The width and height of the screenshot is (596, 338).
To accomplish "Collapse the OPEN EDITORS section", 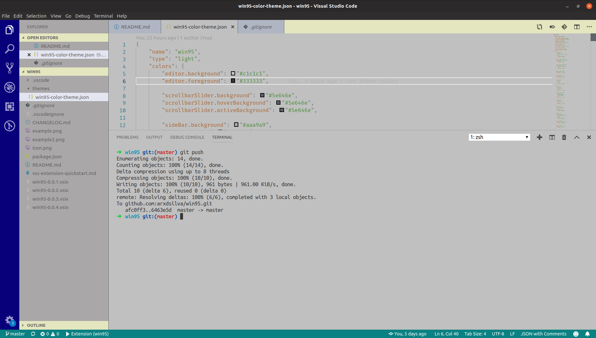I will [64, 38].
